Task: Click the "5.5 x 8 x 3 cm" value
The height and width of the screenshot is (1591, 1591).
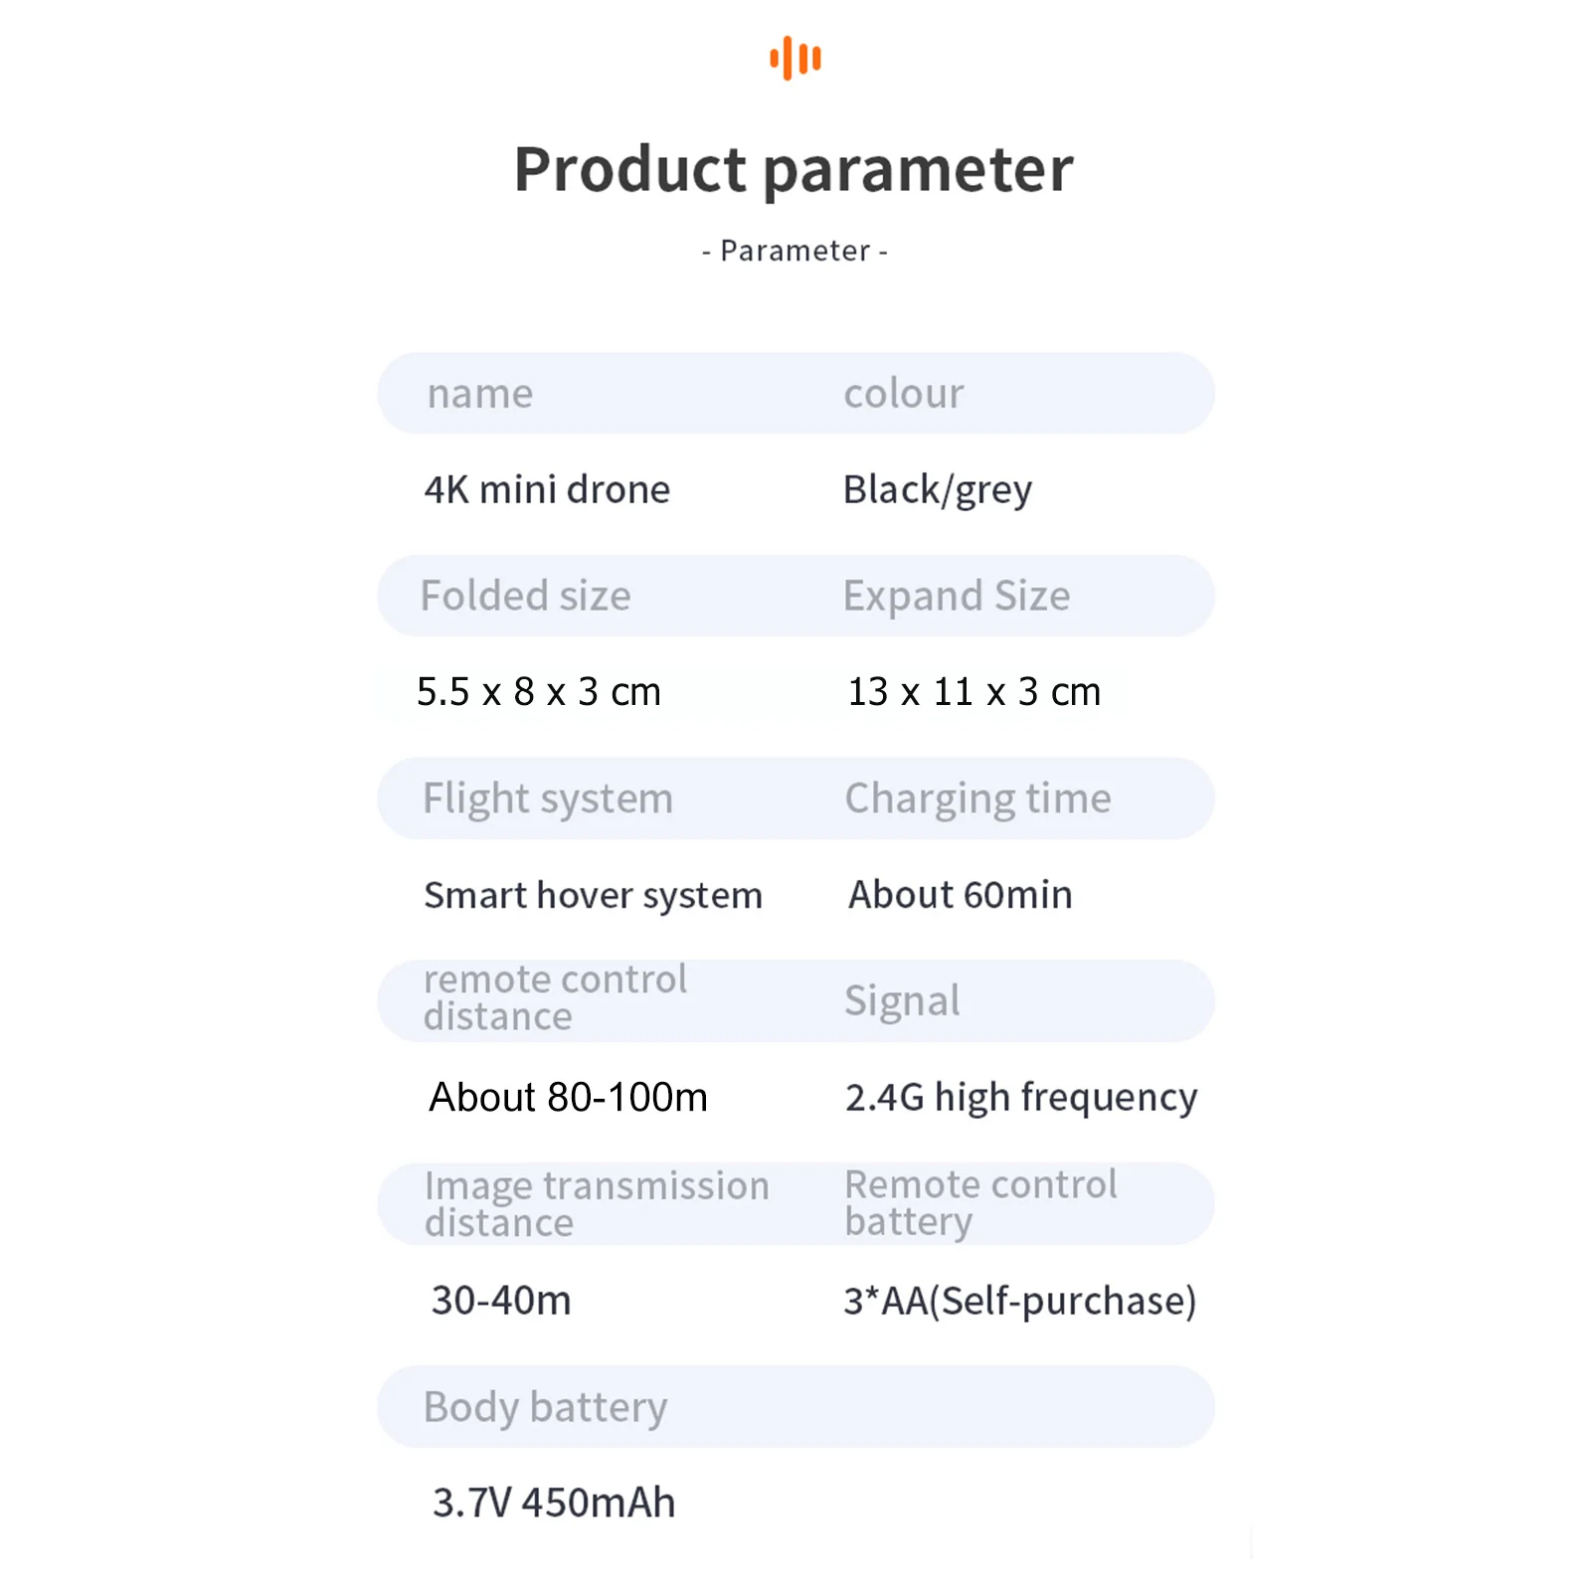Action: tap(538, 692)
